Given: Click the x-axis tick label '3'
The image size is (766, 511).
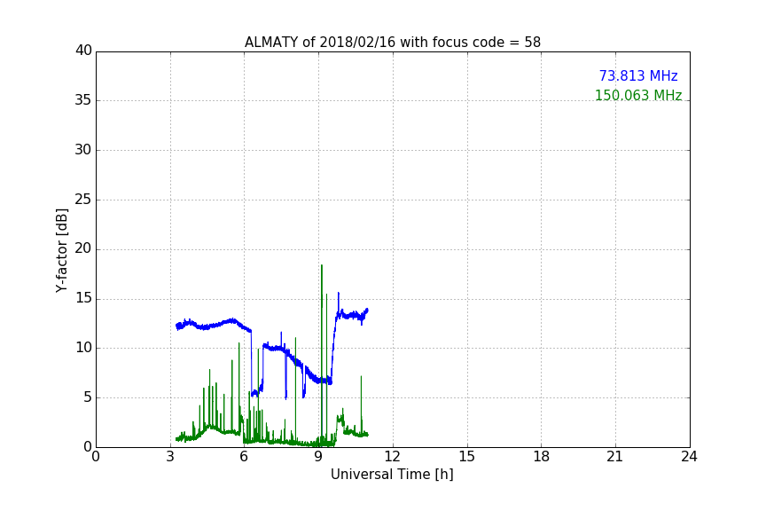Looking at the screenshot, I should point(170,457).
